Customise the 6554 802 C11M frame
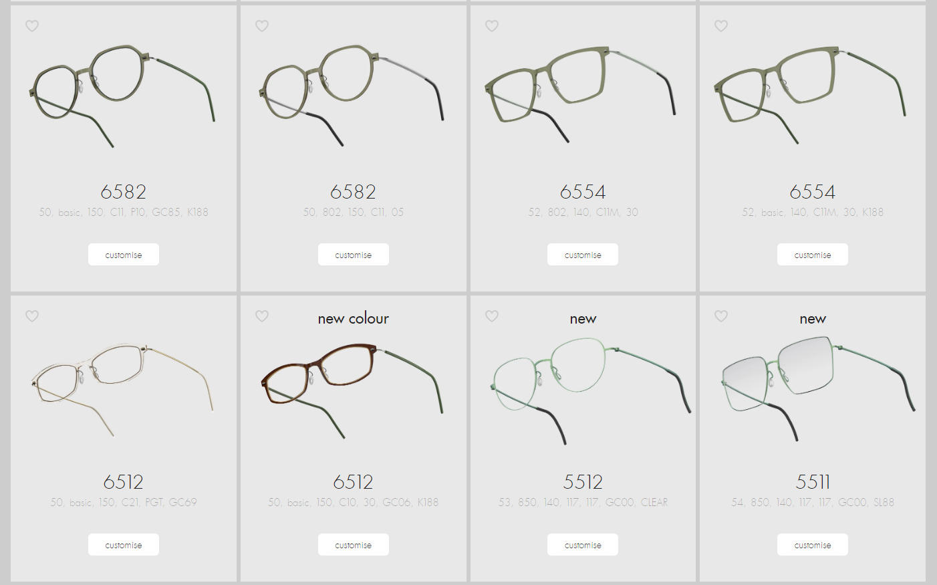Viewport: 937px width, 585px height. click(x=583, y=255)
